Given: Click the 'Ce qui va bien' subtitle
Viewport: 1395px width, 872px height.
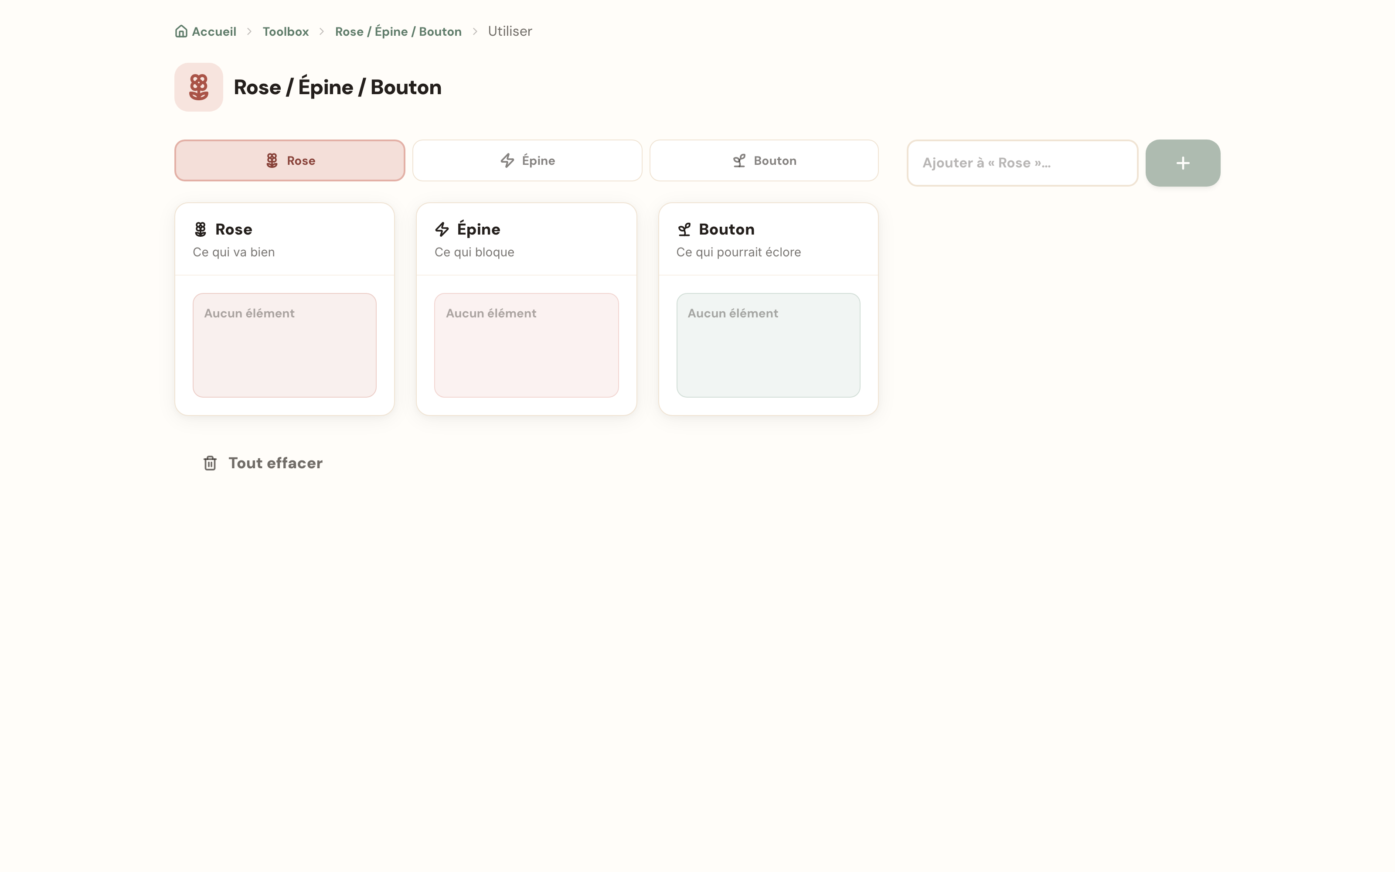Looking at the screenshot, I should tap(234, 252).
